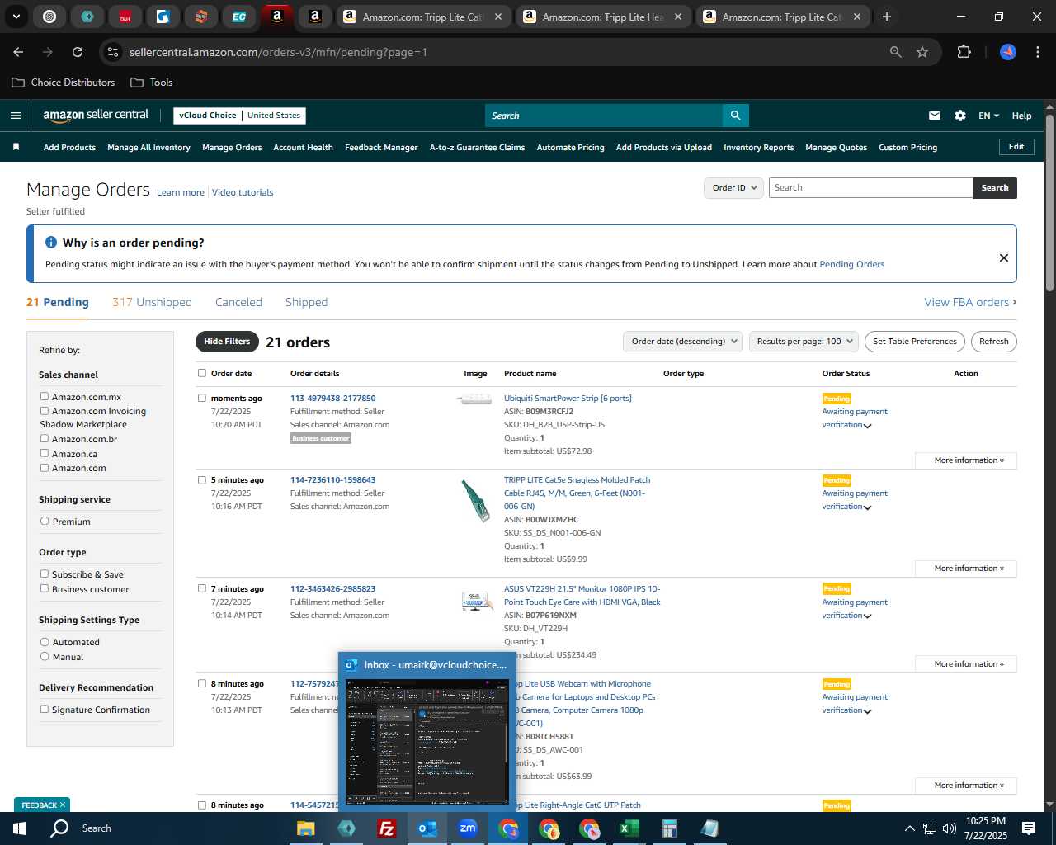Reload the page with the browser refresh icon
This screenshot has width=1056, height=845.
click(x=78, y=52)
